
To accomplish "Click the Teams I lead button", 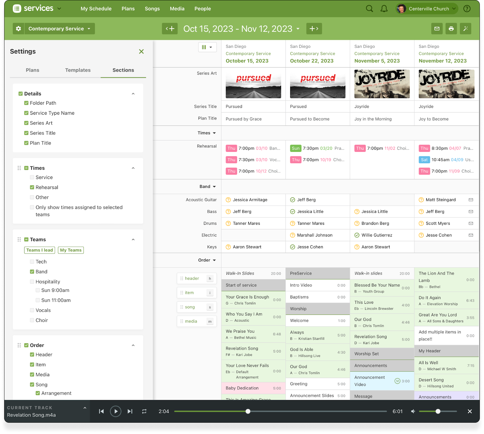I will click(x=40, y=250).
